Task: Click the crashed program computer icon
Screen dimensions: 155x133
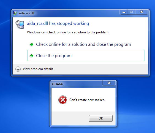Action: pos(20,24)
